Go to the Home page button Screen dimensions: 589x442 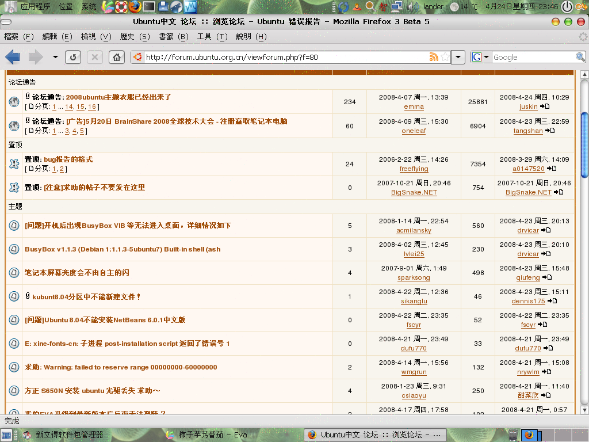click(117, 57)
